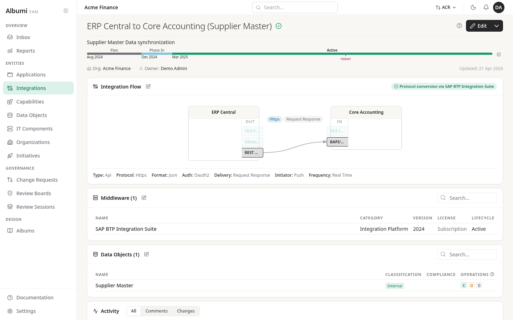Select the All activity tab

click(134, 311)
